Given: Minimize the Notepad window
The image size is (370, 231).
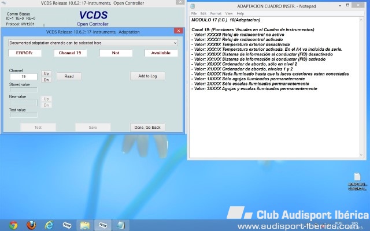Looking at the screenshot, I should tap(340, 5).
